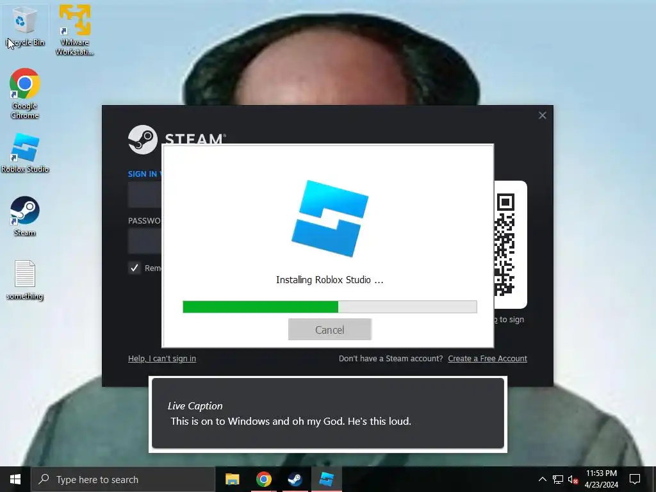The width and height of the screenshot is (656, 492).
Task: Select the 'something' text file on desktop
Action: pyautogui.click(x=25, y=279)
